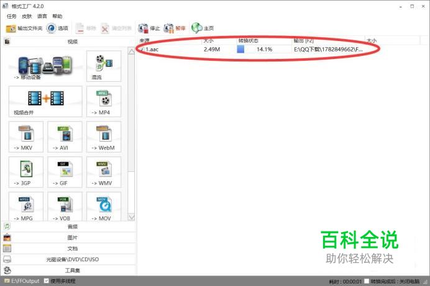The width and height of the screenshot is (430, 286).
Task: Open the output folder toolbar button
Action: tap(24, 28)
